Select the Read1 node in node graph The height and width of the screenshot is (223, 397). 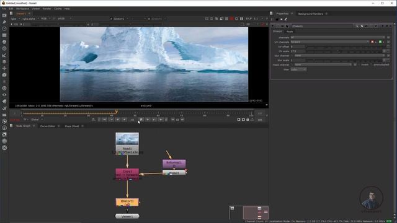coord(127,143)
